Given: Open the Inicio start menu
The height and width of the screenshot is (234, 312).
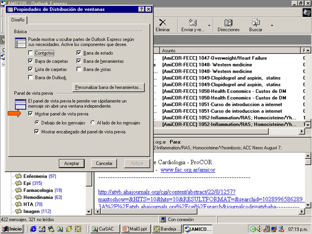Looking at the screenshot, I should tap(12, 229).
